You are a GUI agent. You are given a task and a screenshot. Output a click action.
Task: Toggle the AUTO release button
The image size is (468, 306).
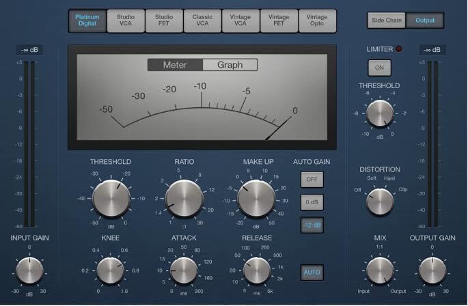coord(312,273)
